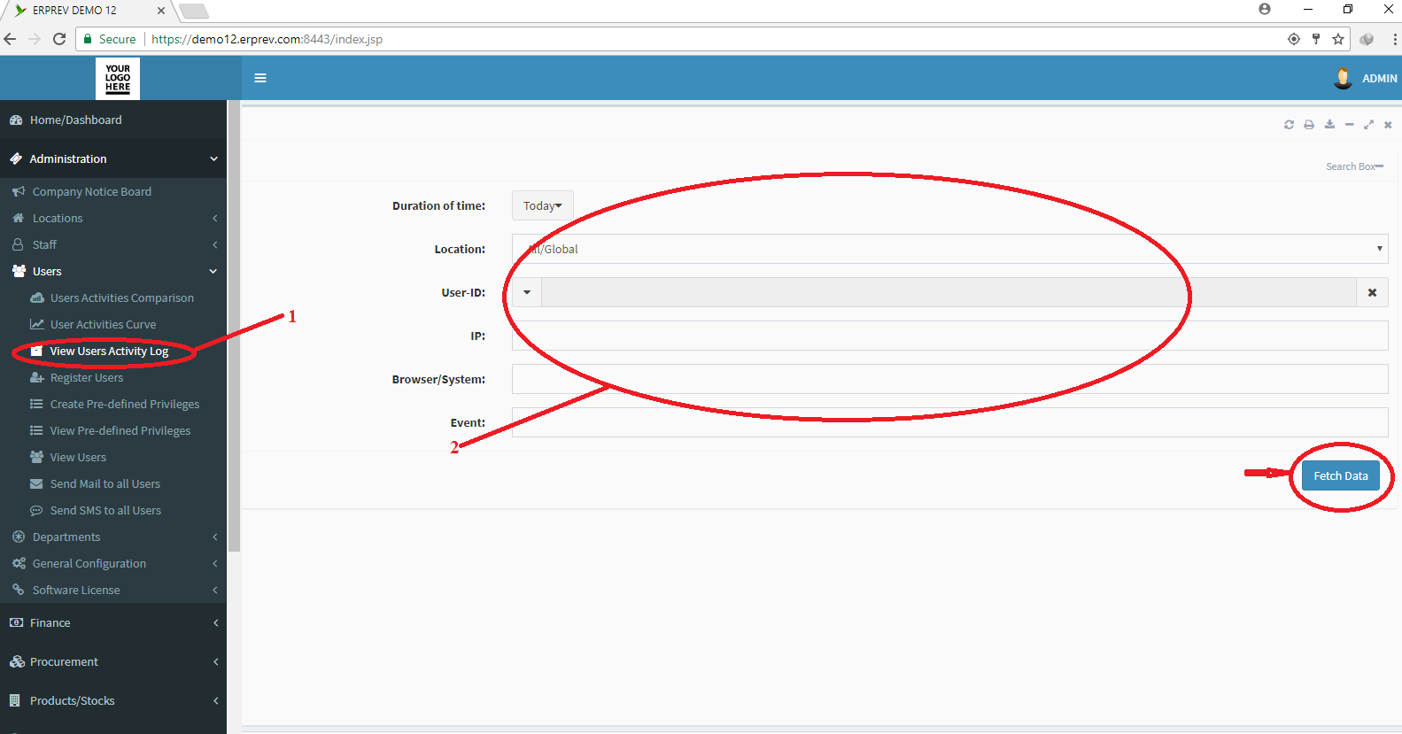The image size is (1402, 734).
Task: Open the User-ID dropdown arrow
Action: tap(527, 292)
